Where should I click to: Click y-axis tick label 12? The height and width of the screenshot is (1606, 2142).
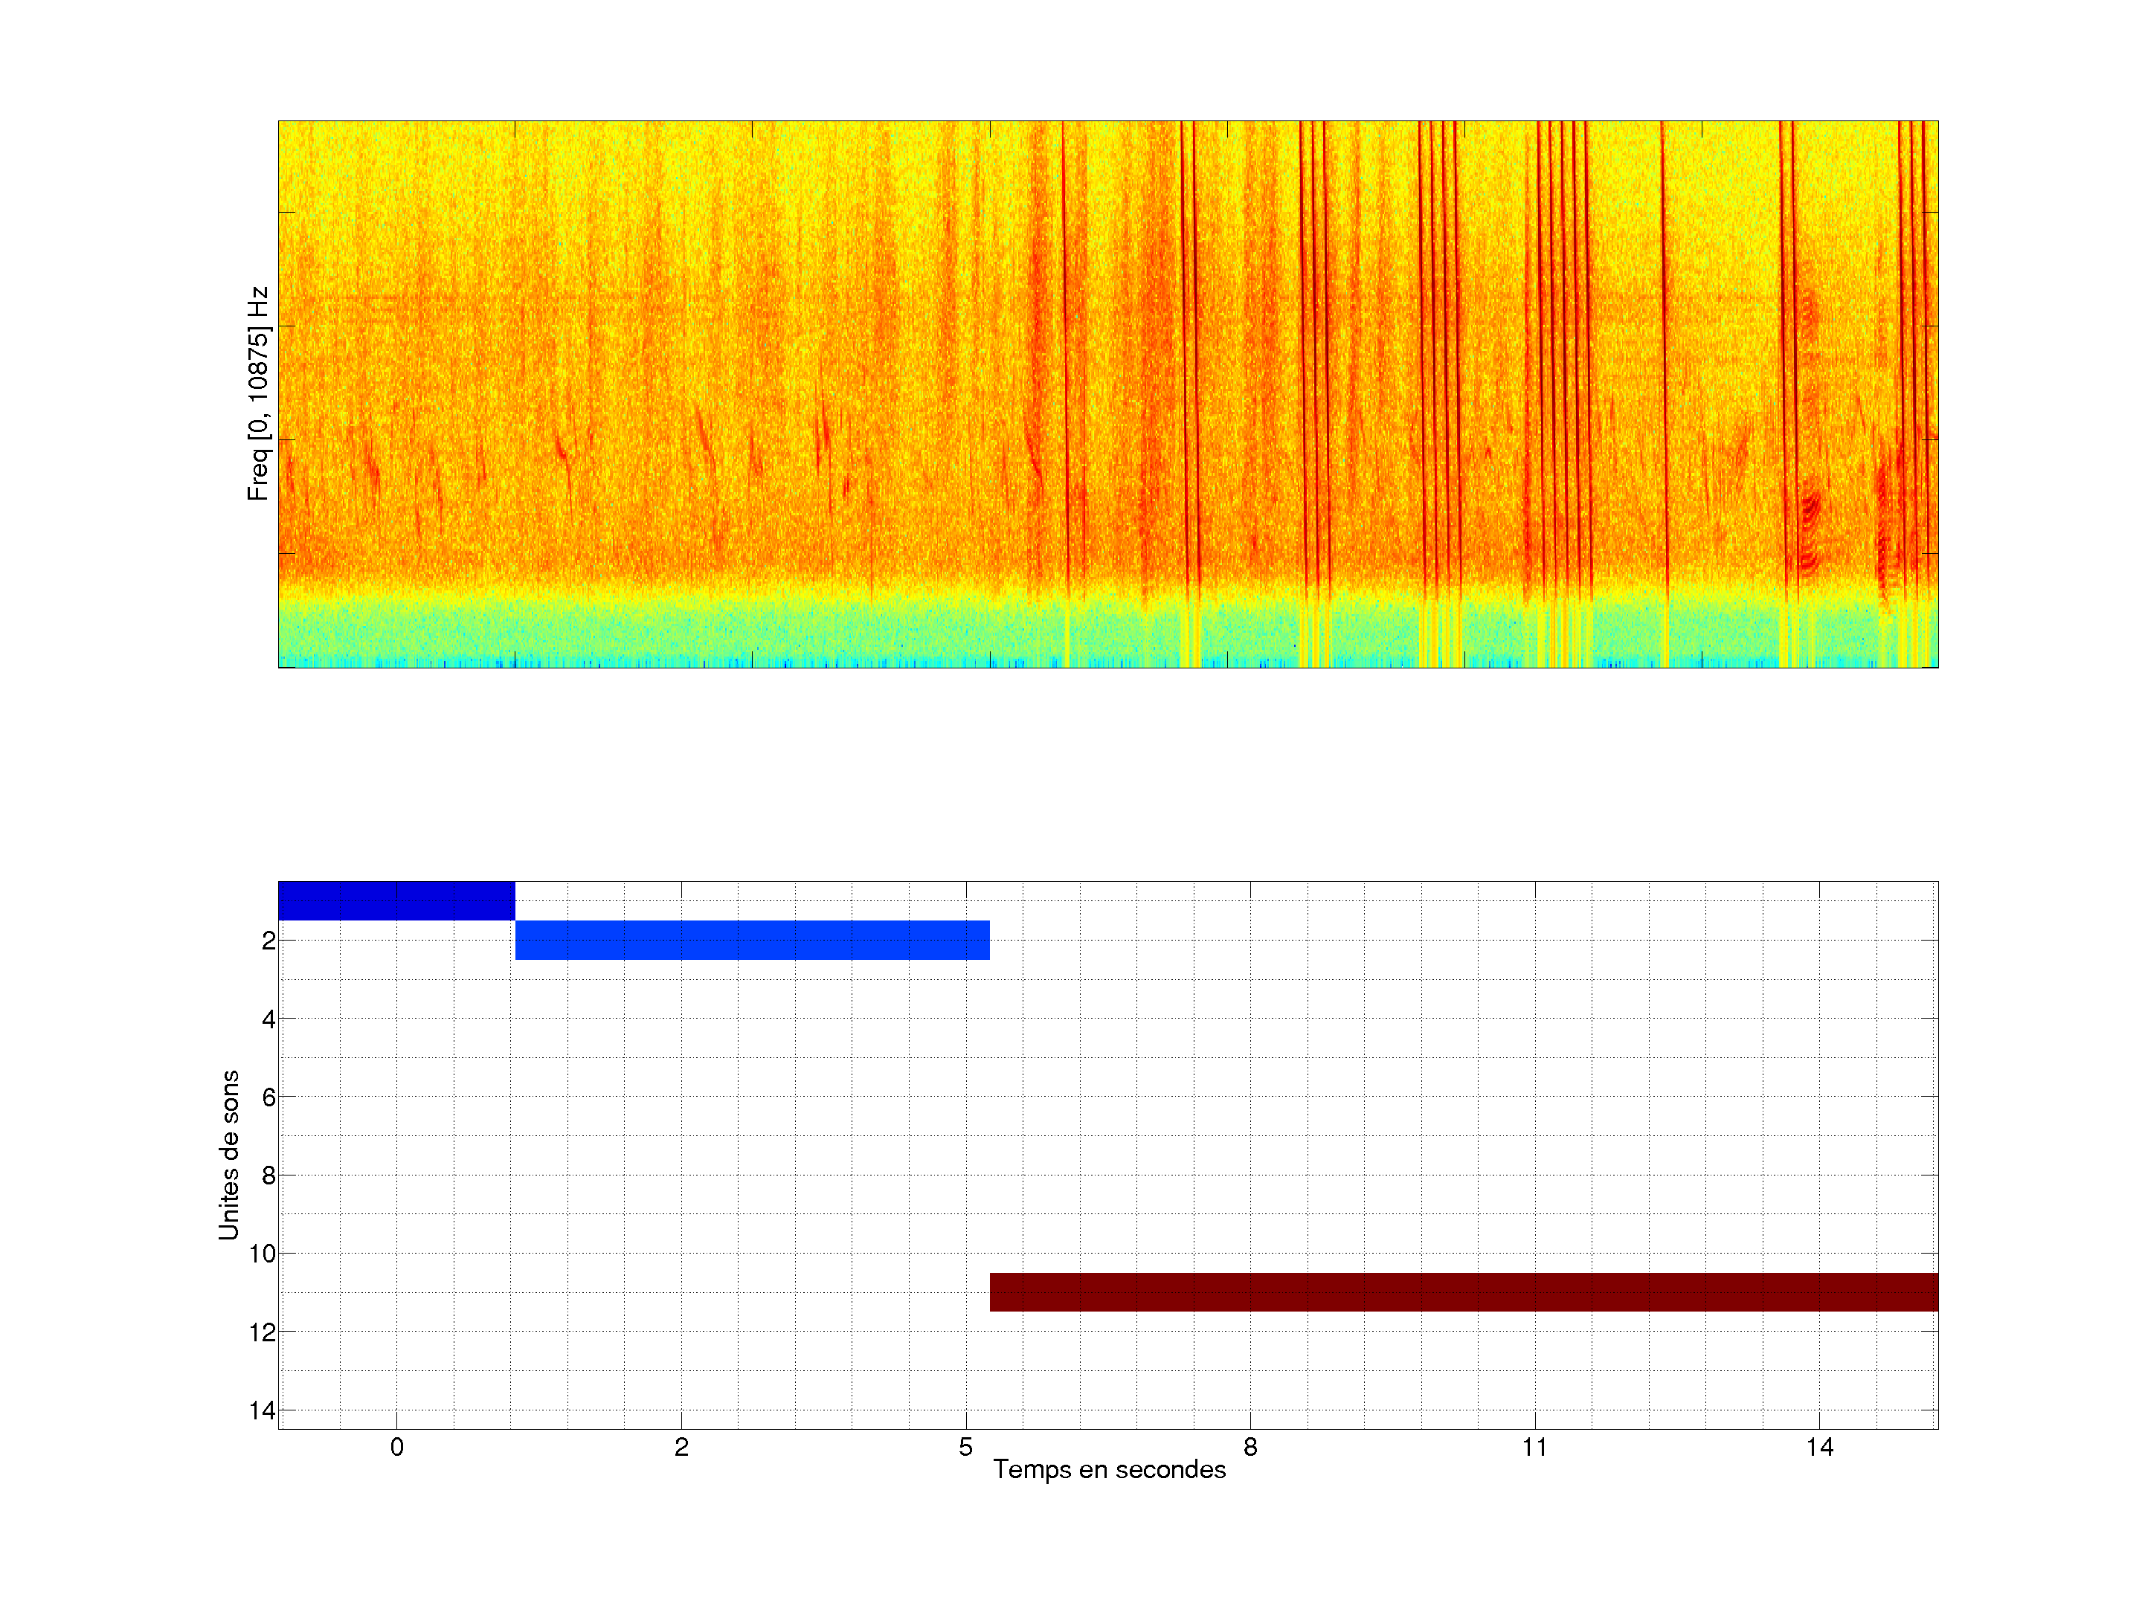pos(263,1333)
